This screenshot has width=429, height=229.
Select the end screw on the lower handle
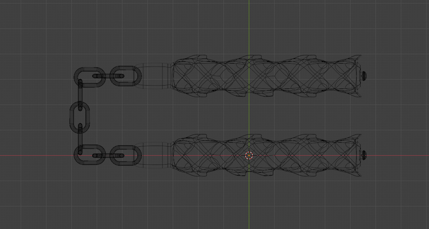[x=364, y=155]
